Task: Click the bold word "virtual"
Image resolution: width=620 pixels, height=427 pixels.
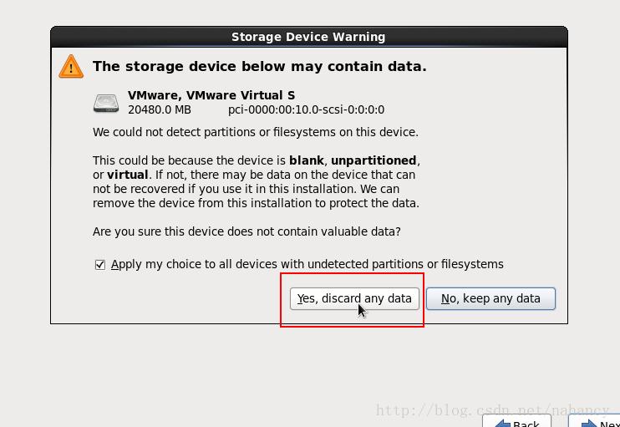Action: tap(127, 175)
